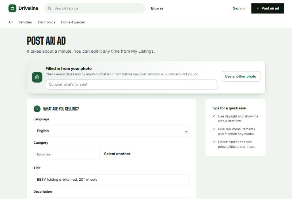This screenshot has width=292, height=199.
Task: Click the 'Optional: what's for sale?' field
Action: click(132, 85)
